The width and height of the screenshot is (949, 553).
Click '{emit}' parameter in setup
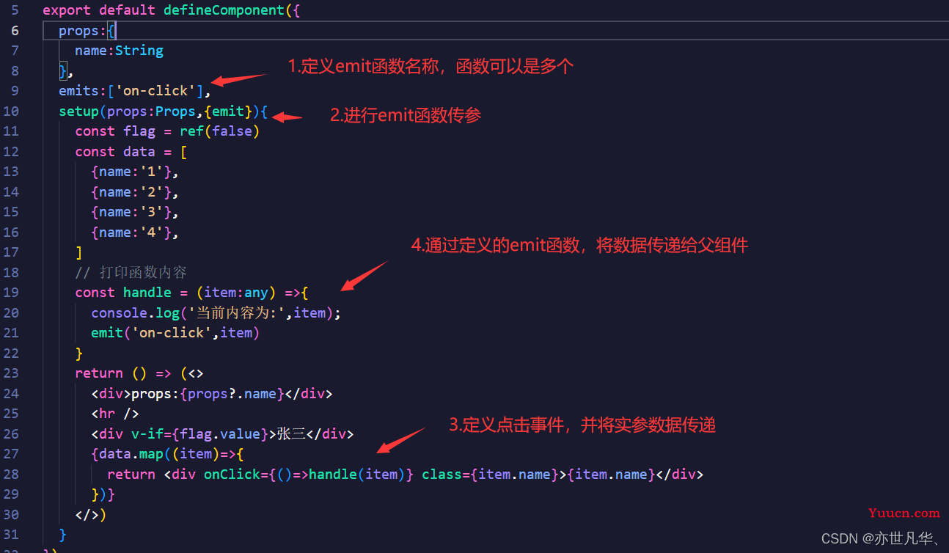click(229, 111)
